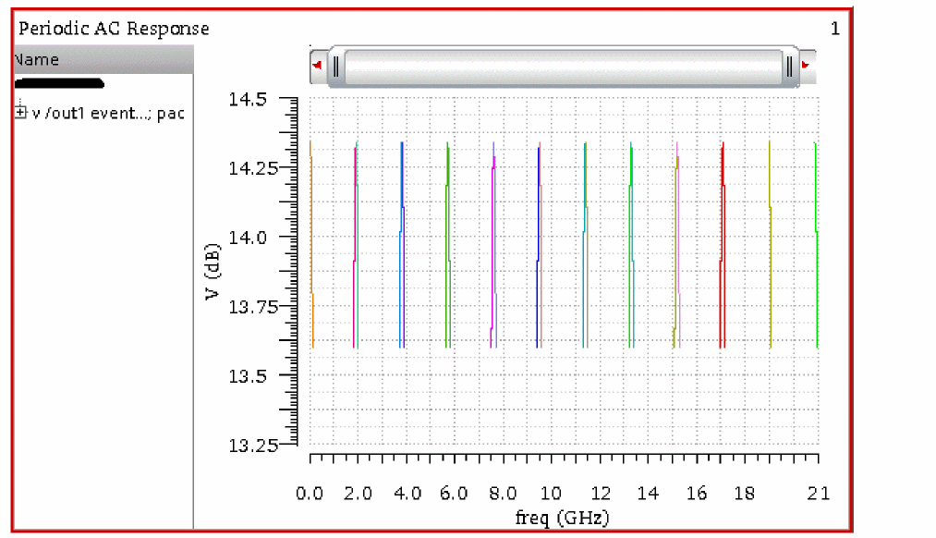Click the 13.5 y-axis tick label
The width and height of the screenshot is (936, 538).
click(248, 376)
